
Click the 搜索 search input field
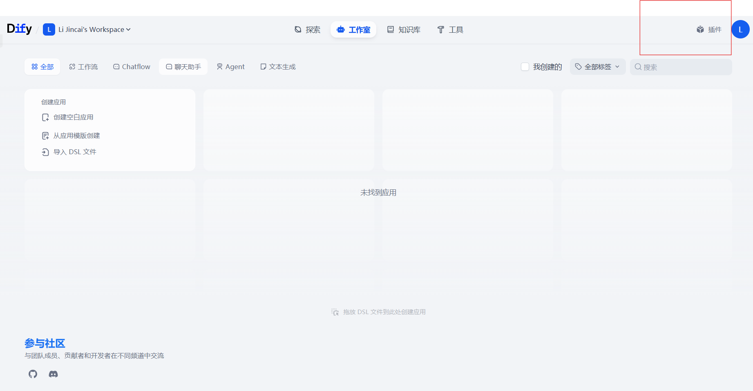[x=680, y=67]
